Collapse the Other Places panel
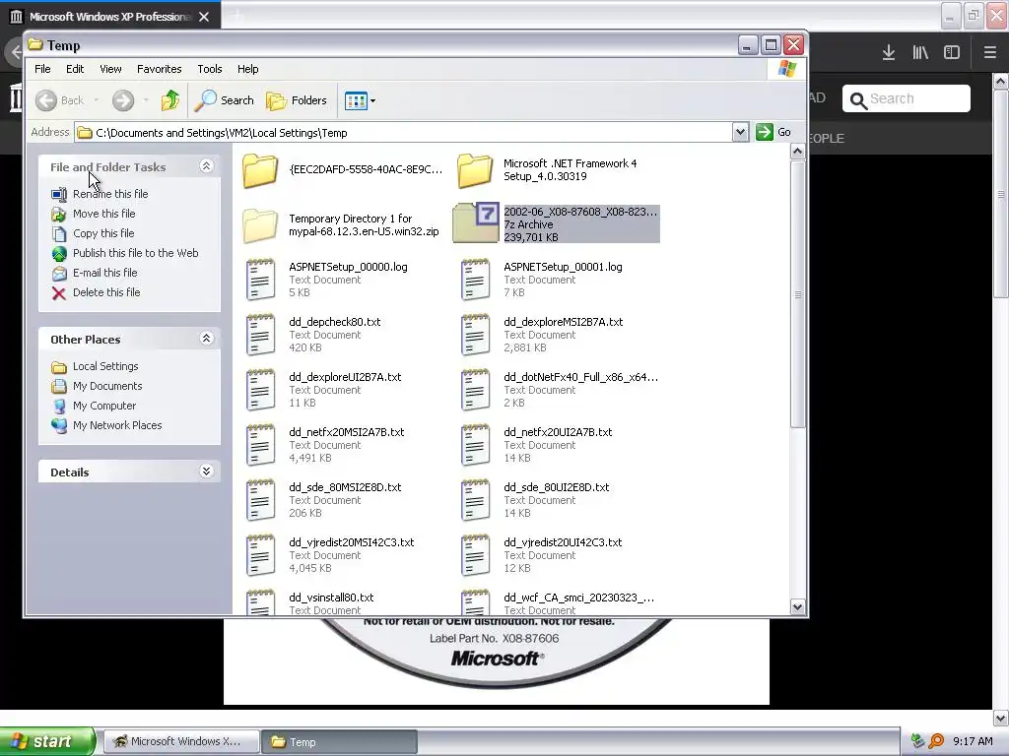This screenshot has height=756, width=1009. tap(206, 339)
